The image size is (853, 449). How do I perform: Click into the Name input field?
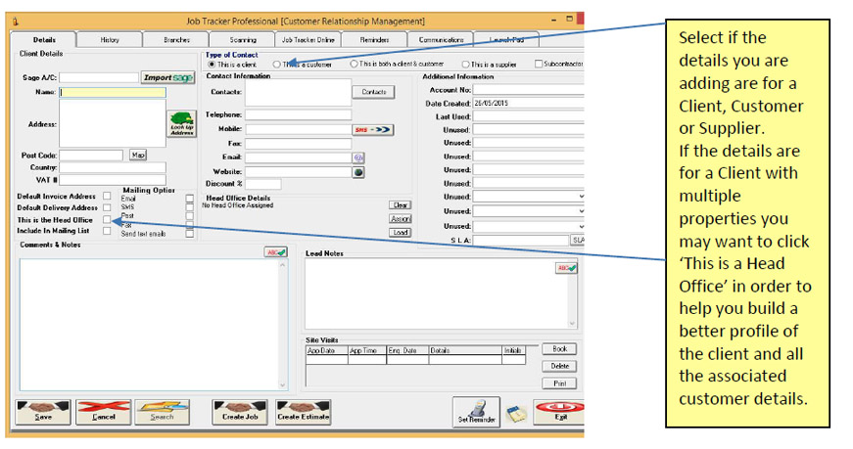tap(113, 92)
